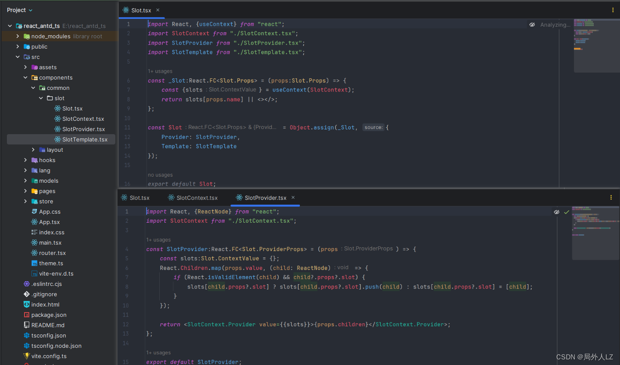This screenshot has width=620, height=365.
Task: Click the green inspection checkmark in bottom editor
Action: (567, 212)
